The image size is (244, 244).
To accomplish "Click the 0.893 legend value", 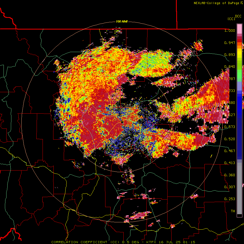I will pyautogui.click(x=230, y=54).
